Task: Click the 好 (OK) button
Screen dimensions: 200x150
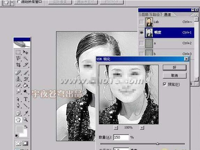Action: (175, 68)
